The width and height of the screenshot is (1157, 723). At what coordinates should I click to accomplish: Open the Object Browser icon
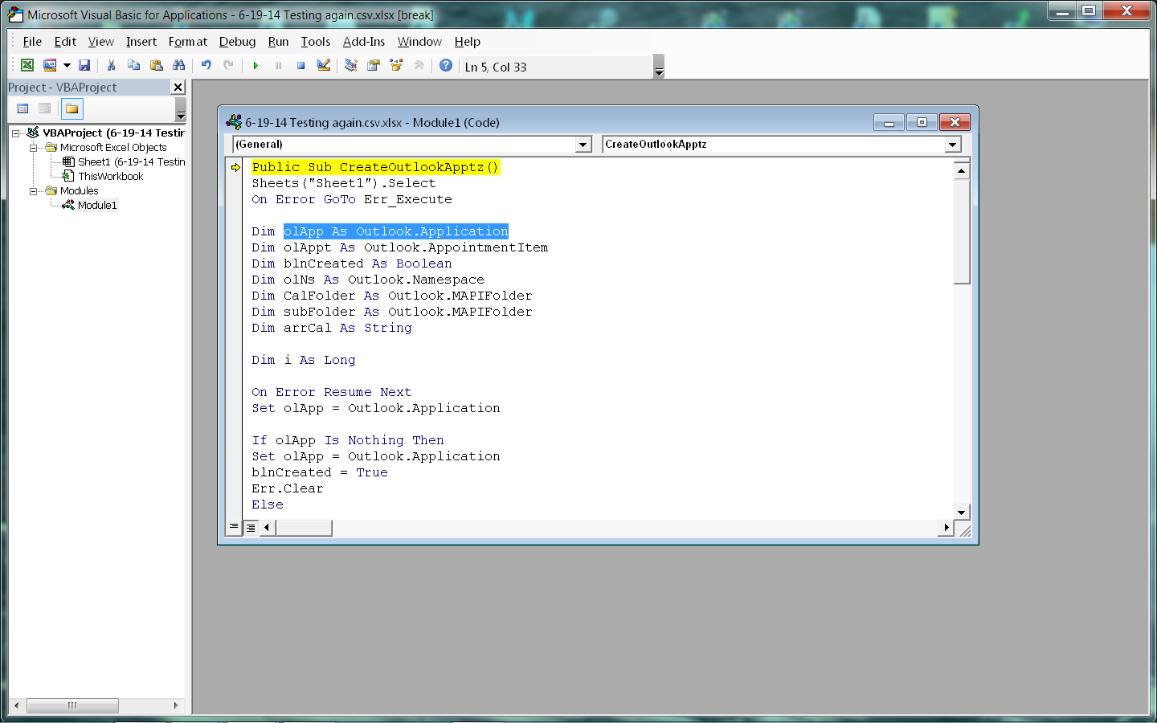(396, 66)
